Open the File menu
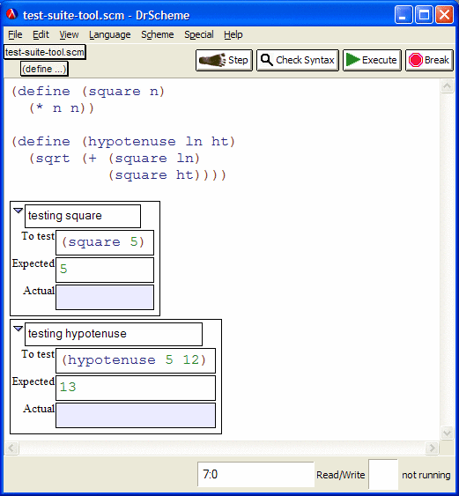 pos(15,34)
